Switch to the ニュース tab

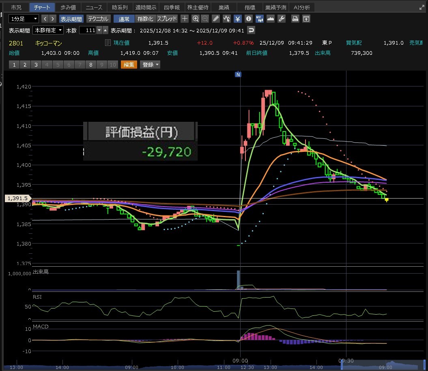[x=94, y=7]
